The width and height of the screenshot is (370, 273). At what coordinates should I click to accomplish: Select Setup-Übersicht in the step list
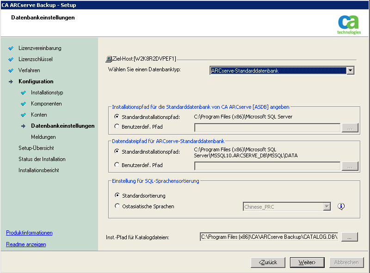[36, 148]
